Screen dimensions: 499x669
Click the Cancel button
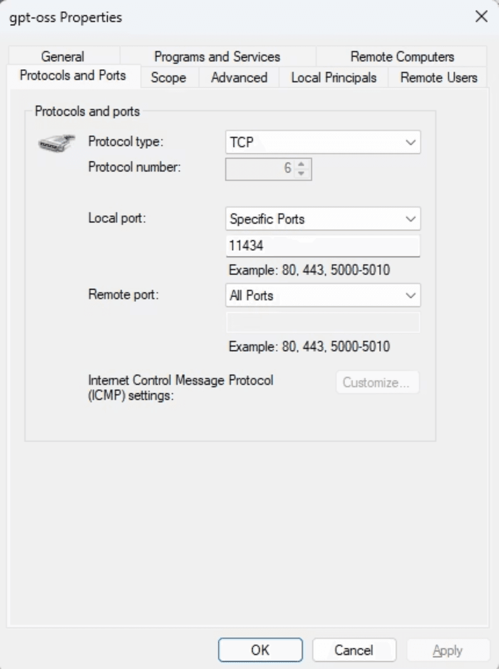pos(354,649)
